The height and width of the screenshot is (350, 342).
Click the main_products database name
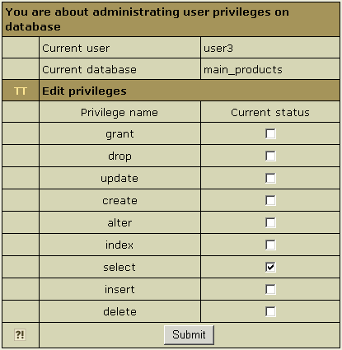[243, 70]
